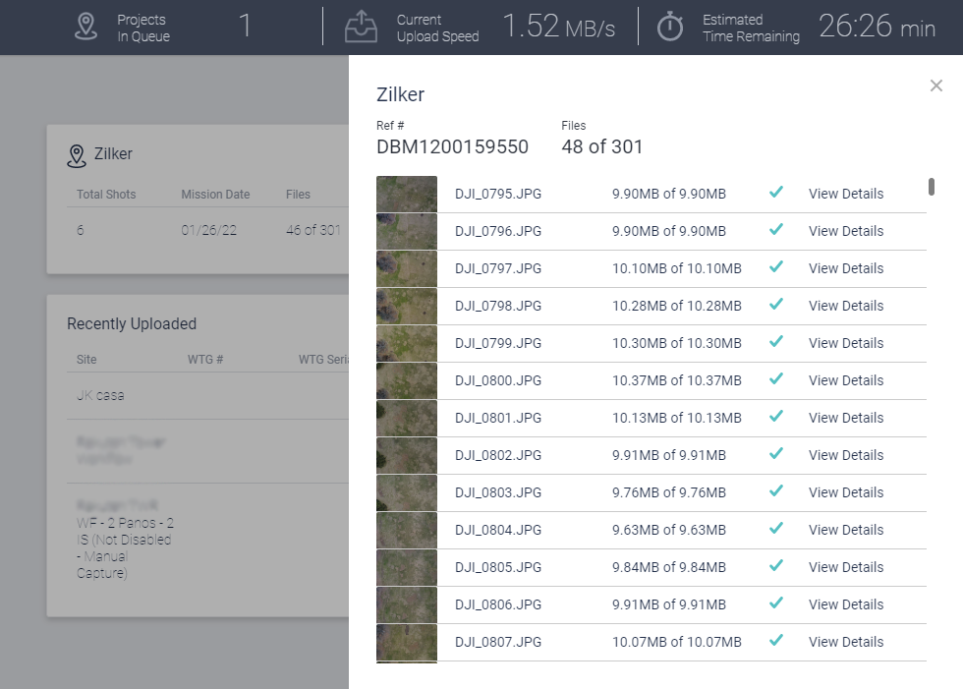The image size is (963, 689).
Task: Click the green checkmark for DJI_0797.JPG
Action: 776,266
